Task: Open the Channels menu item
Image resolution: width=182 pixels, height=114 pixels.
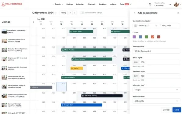Action: (x=92, y=4)
